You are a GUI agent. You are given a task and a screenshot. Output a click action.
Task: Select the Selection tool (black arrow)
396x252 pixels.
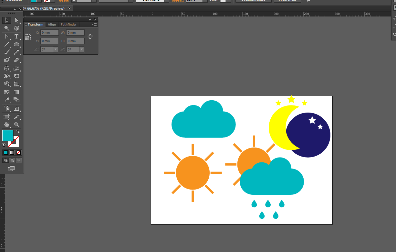point(7,20)
